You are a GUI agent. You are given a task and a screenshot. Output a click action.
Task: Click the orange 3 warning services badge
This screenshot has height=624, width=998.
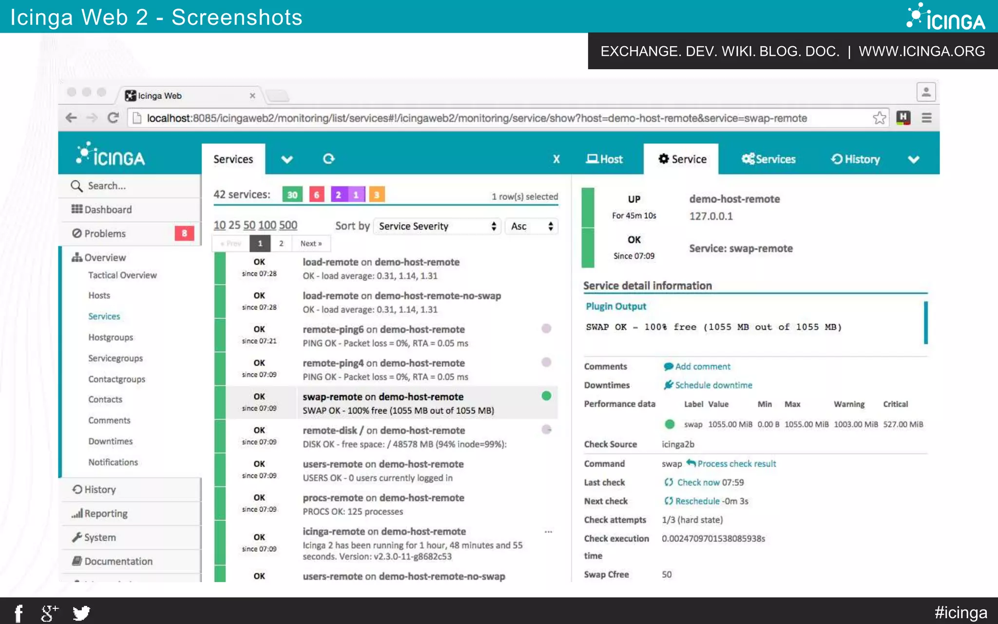[x=377, y=195]
